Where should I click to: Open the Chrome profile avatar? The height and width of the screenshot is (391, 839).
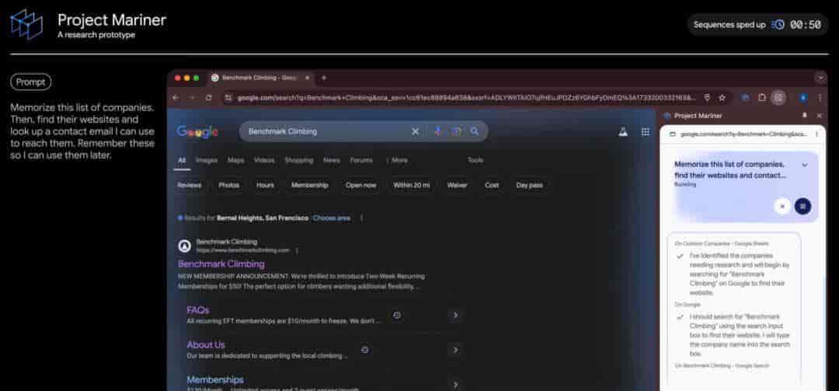[803, 97]
